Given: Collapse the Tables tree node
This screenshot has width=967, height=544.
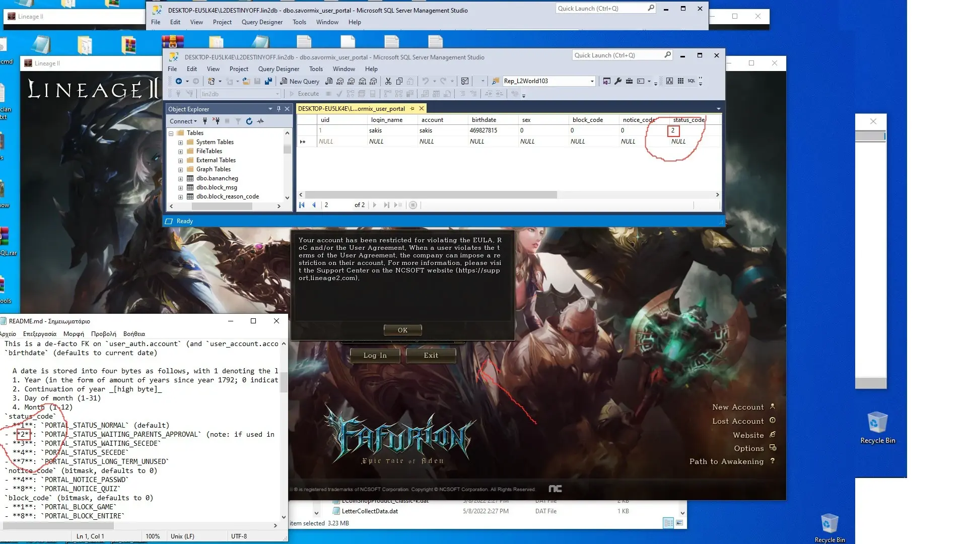Looking at the screenshot, I should 171,133.
